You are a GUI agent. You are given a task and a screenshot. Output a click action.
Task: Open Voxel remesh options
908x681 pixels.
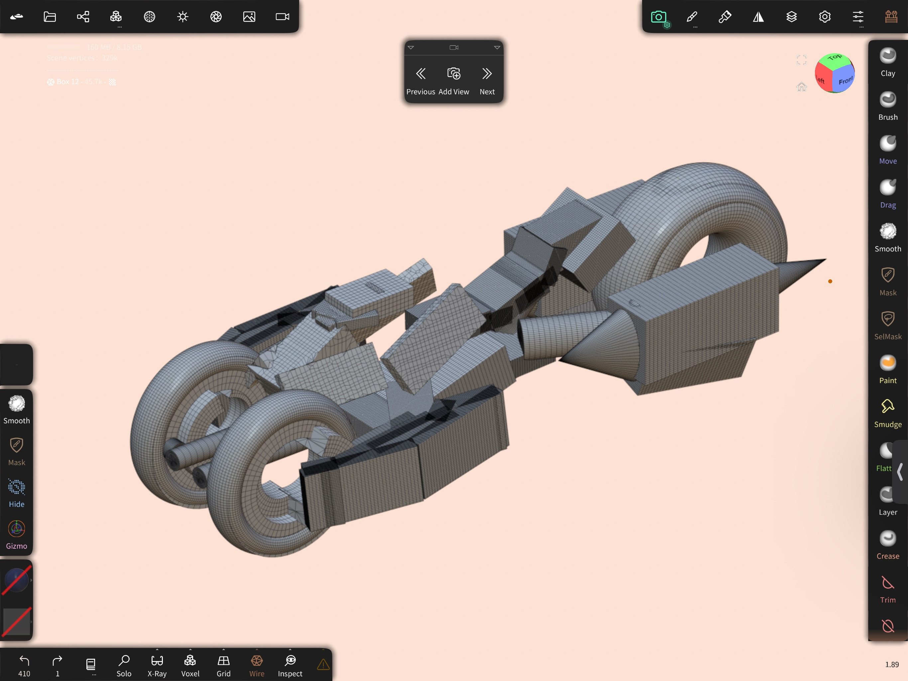point(190,665)
